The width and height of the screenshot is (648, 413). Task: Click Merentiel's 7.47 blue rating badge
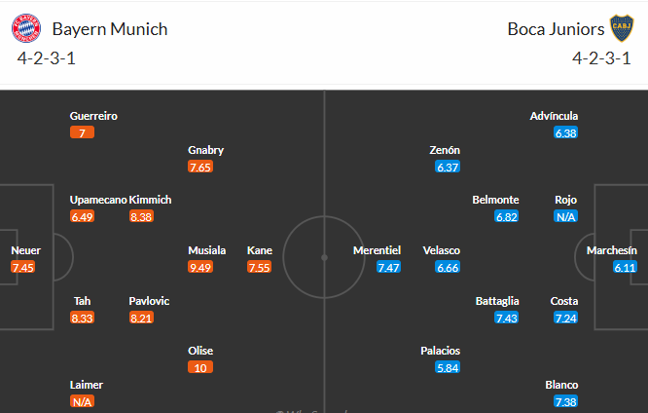(x=389, y=267)
